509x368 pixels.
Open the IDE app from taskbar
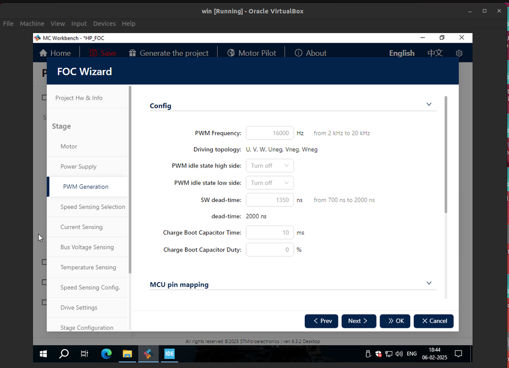pos(170,354)
